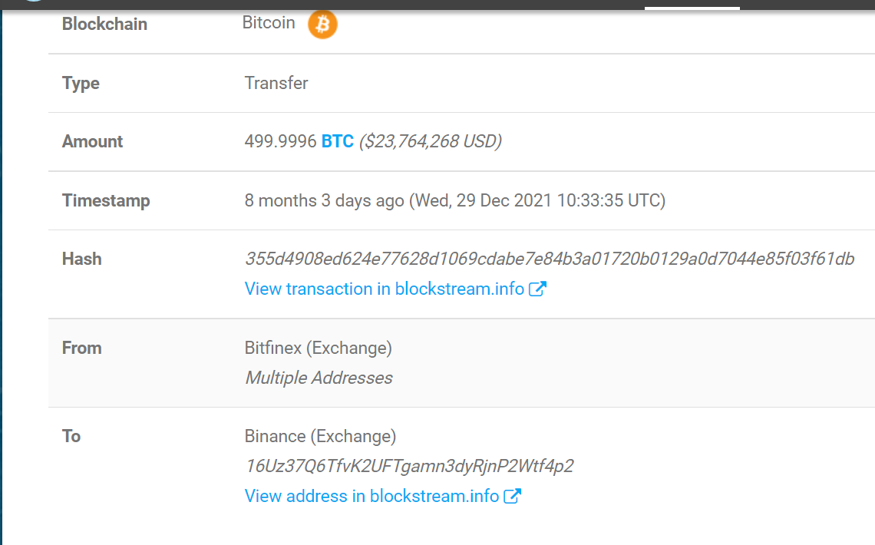This screenshot has height=545, width=875.
Task: Click the 499.9996 amount figure
Action: [x=280, y=141]
